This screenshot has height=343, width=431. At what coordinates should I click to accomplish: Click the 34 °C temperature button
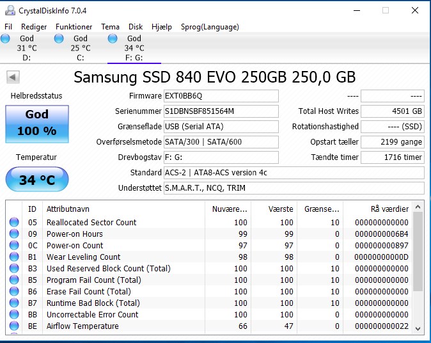coord(37,179)
